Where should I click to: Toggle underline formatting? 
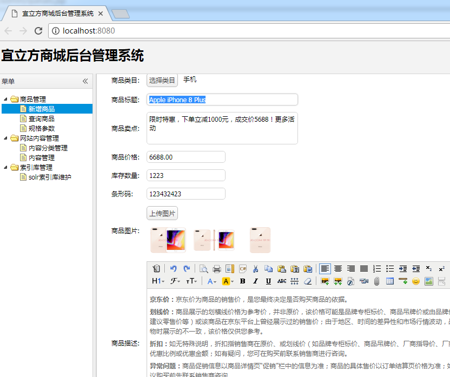268,281
